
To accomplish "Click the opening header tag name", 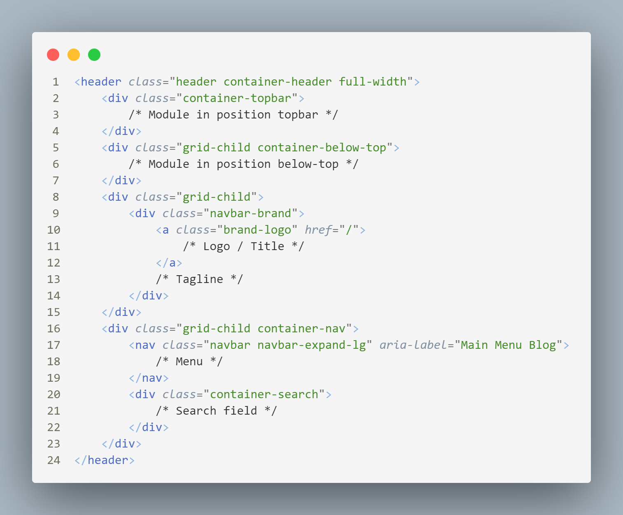I will coord(101,82).
